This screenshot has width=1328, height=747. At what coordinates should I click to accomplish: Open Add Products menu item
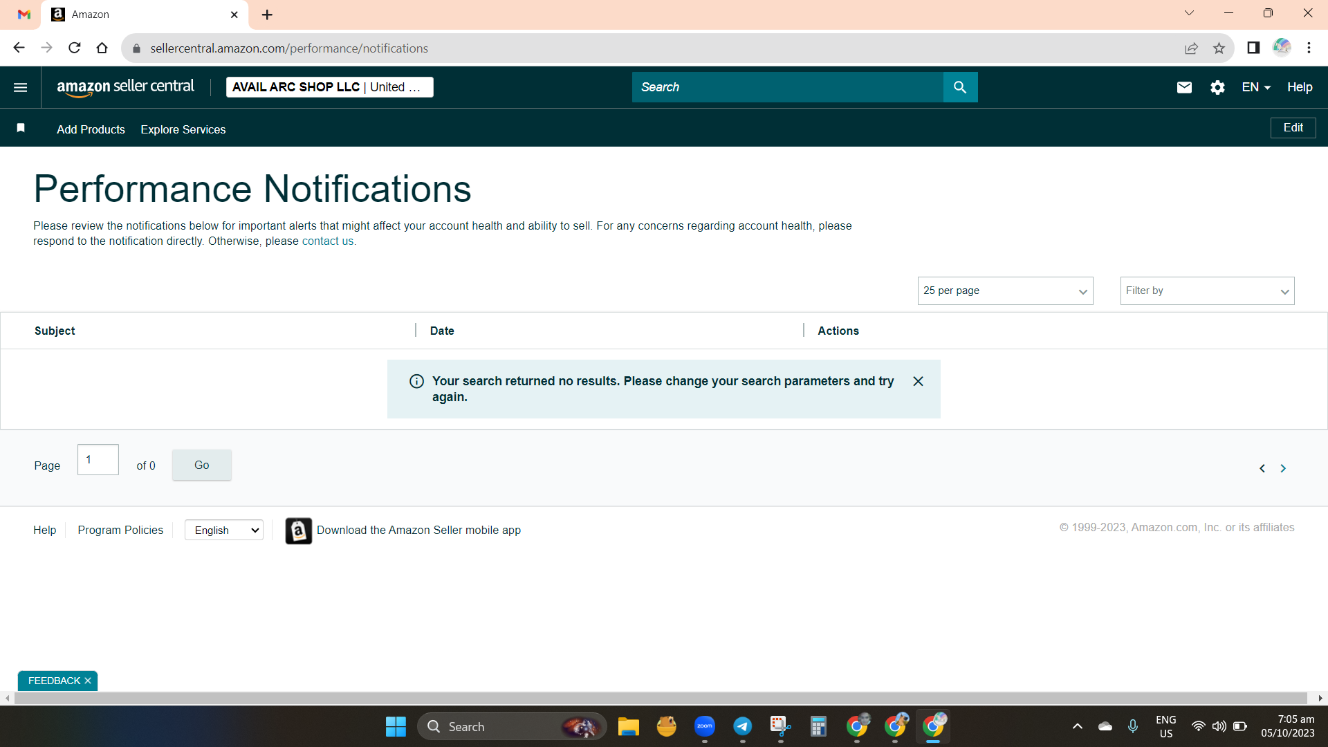pos(91,129)
